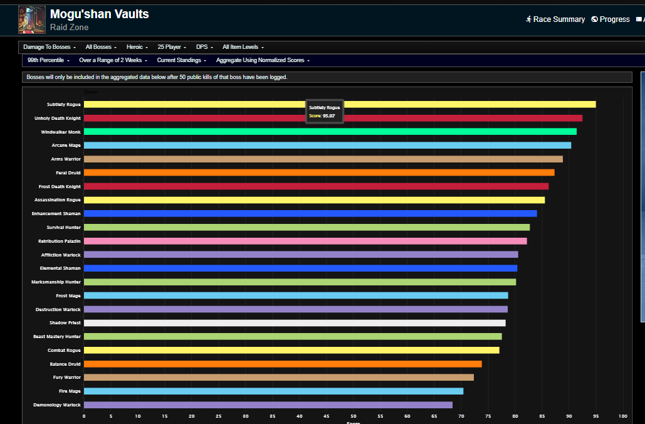This screenshot has width=645, height=424.
Task: Open the All Bosses dropdown
Action: (x=101, y=47)
